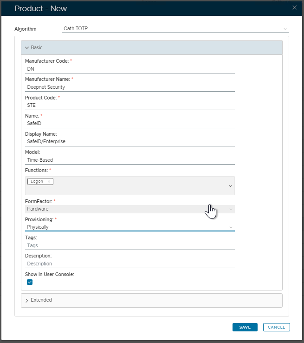Click the SAVE button
Viewport: 304px width, 343px height.
[245, 327]
